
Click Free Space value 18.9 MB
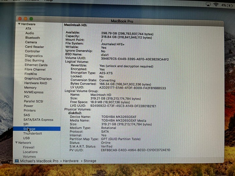click(110, 102)
